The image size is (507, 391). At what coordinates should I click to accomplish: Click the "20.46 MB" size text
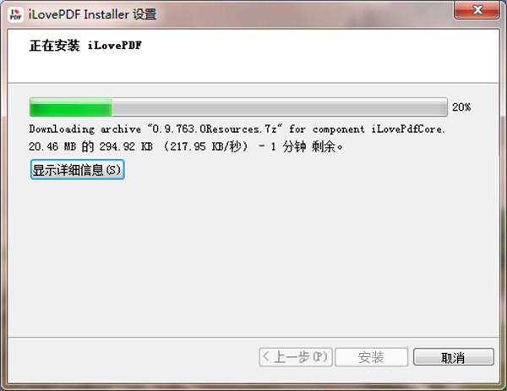click(52, 146)
